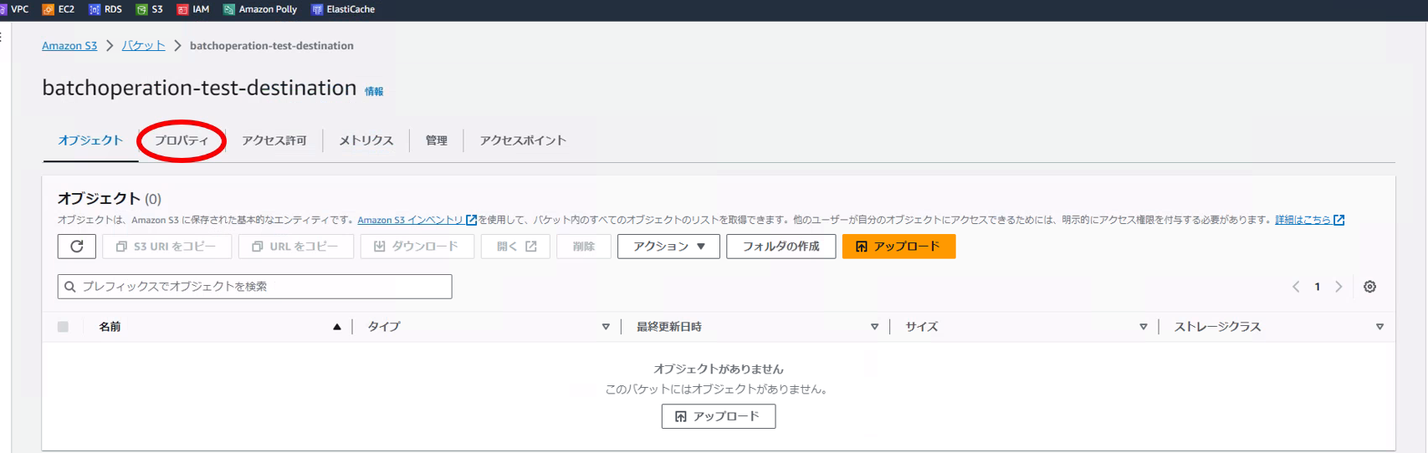Open the Amazon Polly shortcut
The width and height of the screenshot is (1428, 453).
[260, 9]
